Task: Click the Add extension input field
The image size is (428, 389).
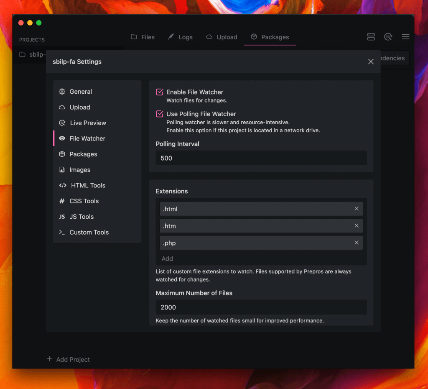Action: [261, 258]
